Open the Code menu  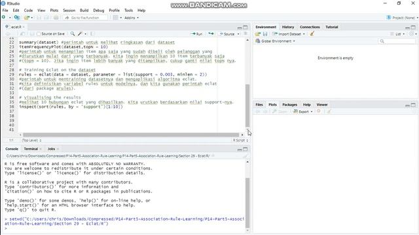tap(28, 10)
